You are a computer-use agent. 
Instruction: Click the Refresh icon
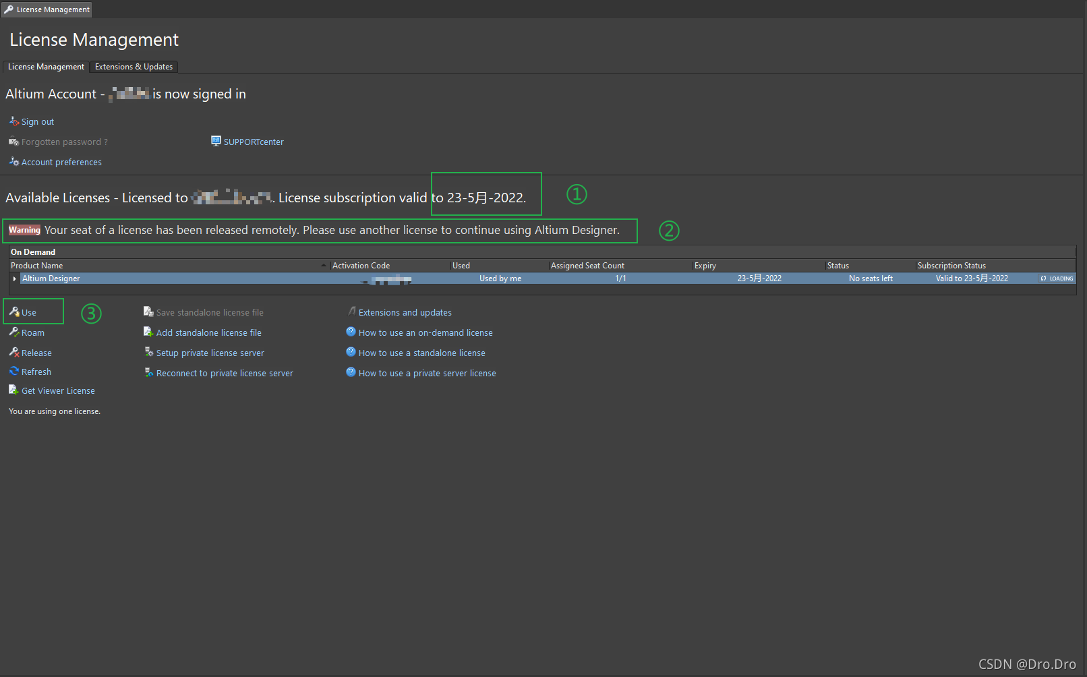click(x=14, y=371)
